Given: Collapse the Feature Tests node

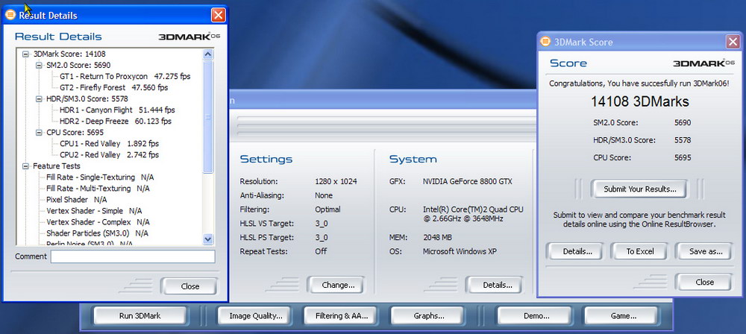Looking at the screenshot, I should [x=25, y=166].
